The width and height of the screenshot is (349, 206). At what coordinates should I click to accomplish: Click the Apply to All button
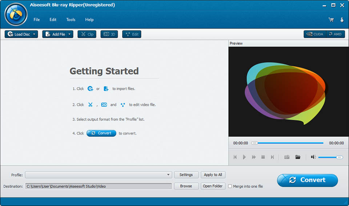213,175
